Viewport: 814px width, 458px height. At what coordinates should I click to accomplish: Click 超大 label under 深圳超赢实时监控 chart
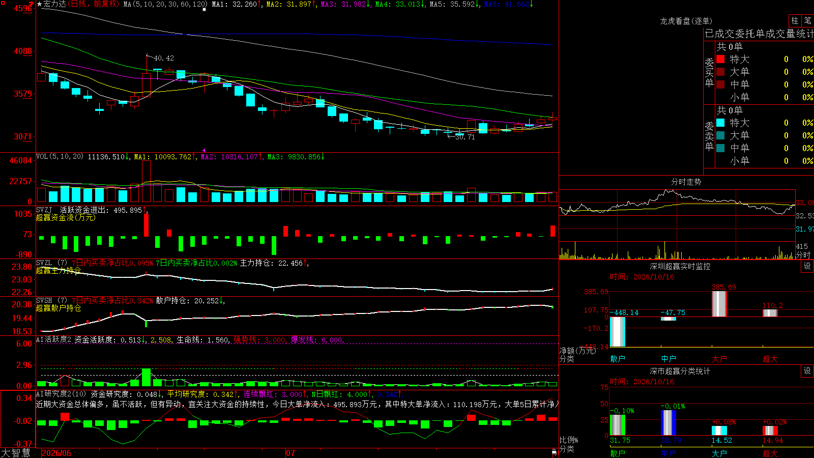tap(770, 359)
